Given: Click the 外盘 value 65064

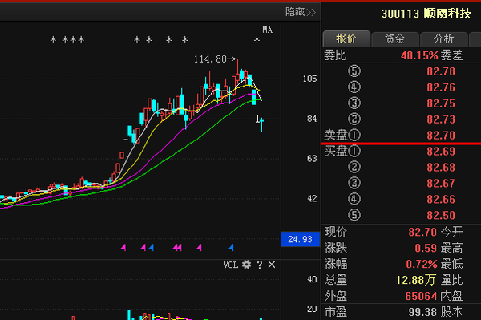Looking at the screenshot, I should (421, 296).
